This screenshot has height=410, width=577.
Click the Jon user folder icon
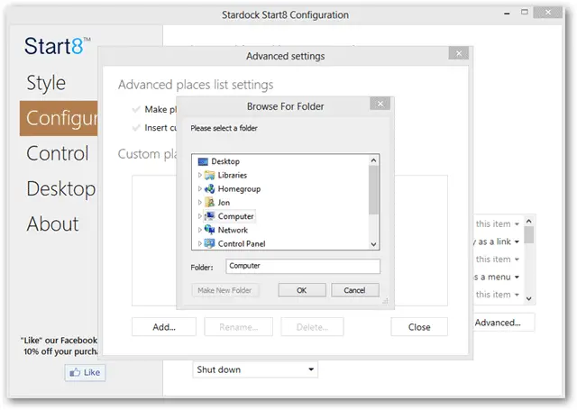pyautogui.click(x=210, y=202)
